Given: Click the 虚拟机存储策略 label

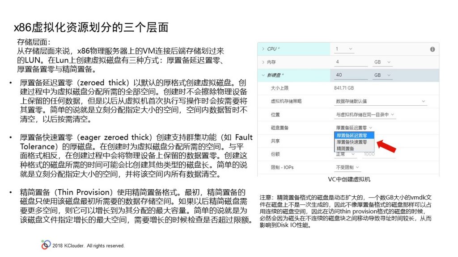Looking at the screenshot, I should pos(286,101).
